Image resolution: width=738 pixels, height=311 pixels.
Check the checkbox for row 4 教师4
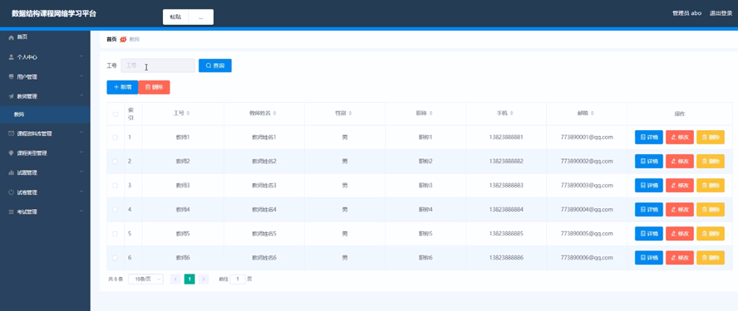[116, 210]
